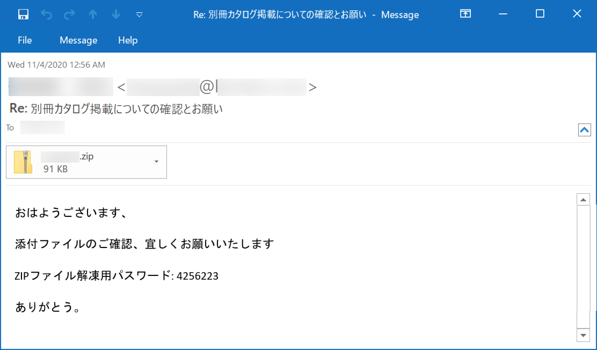Click the sender email address with @
Viewport: 597px width, 350px height.
217,87
